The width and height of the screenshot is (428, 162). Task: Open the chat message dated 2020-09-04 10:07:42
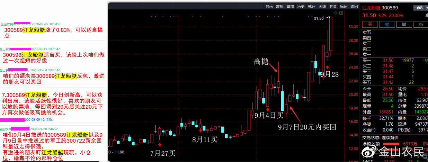pyautogui.click(x=52, y=76)
